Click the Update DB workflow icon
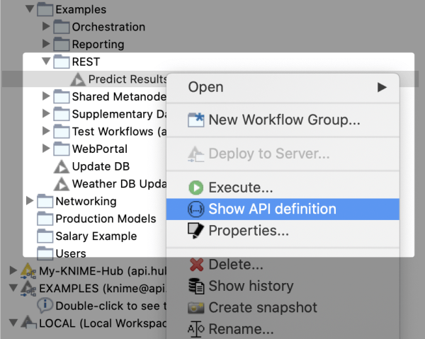This screenshot has height=339, width=425. pyautogui.click(x=61, y=166)
